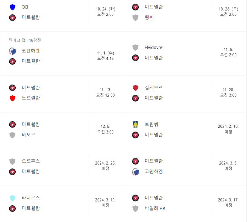The width and height of the screenshot is (247, 222).
Task: Select the Hvidovre gray crest icon
Action: 135,47
